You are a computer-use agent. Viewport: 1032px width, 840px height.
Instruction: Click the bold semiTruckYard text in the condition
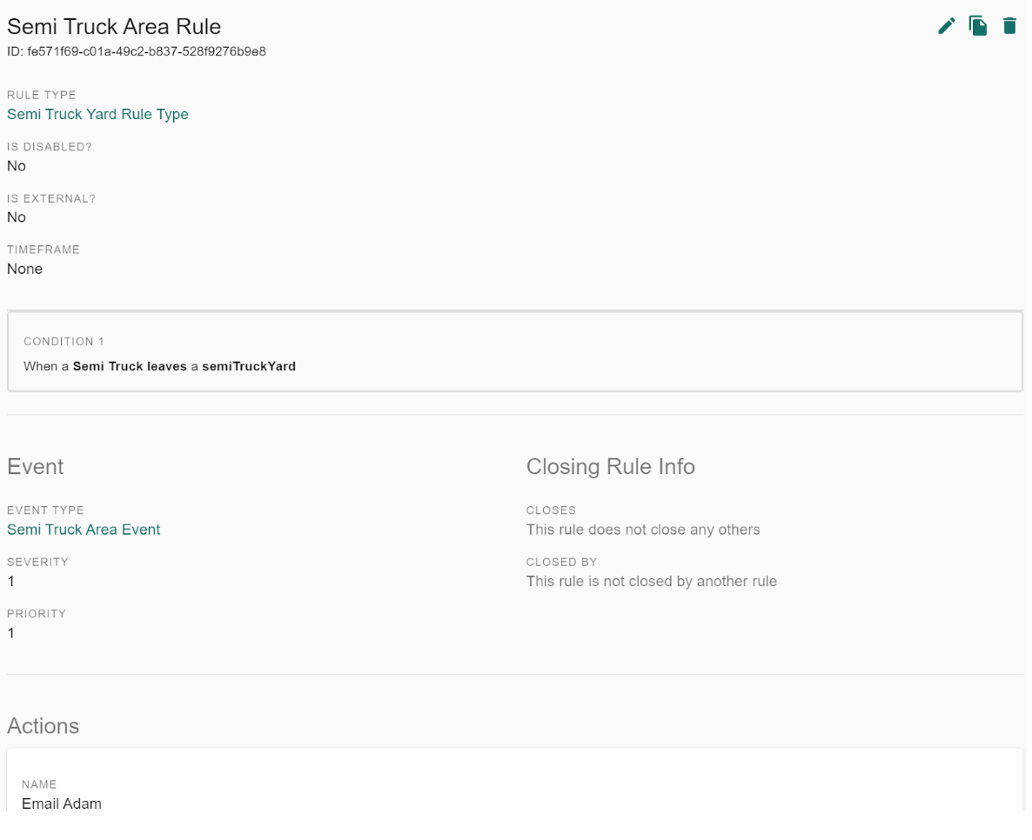pos(249,366)
